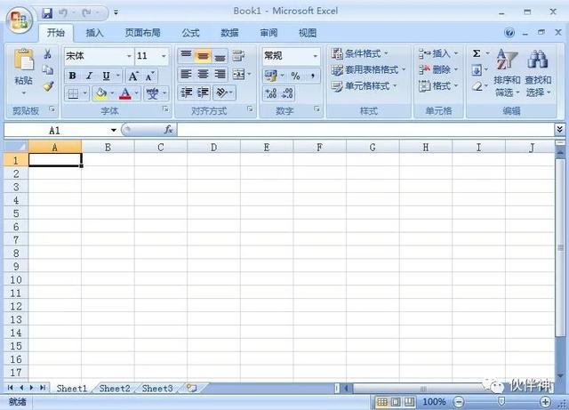
Task: Click the large Paste clipboard icon
Action: pyautogui.click(x=24, y=60)
